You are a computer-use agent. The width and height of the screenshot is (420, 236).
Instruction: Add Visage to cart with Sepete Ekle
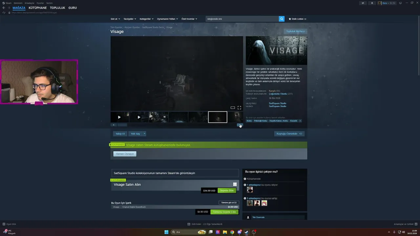pos(227,190)
